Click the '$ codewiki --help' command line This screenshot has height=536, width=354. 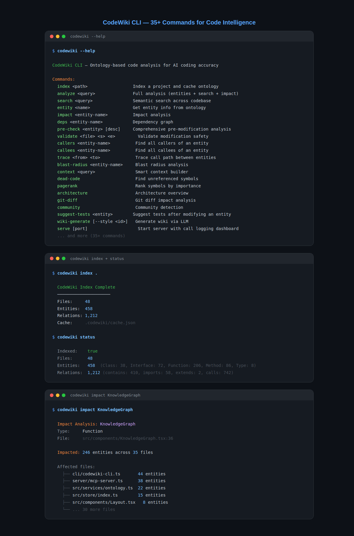pyautogui.click(x=74, y=51)
